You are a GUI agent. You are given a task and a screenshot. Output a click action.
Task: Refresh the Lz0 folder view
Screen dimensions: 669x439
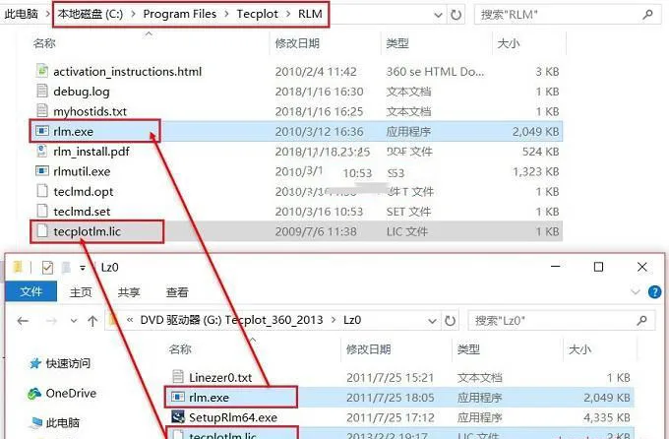click(x=451, y=320)
